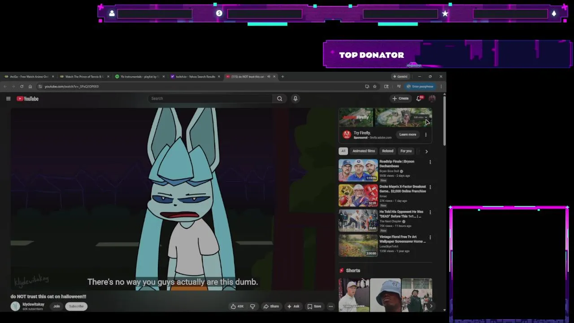
Task: Open a new browser tab with plus
Action: point(283,77)
